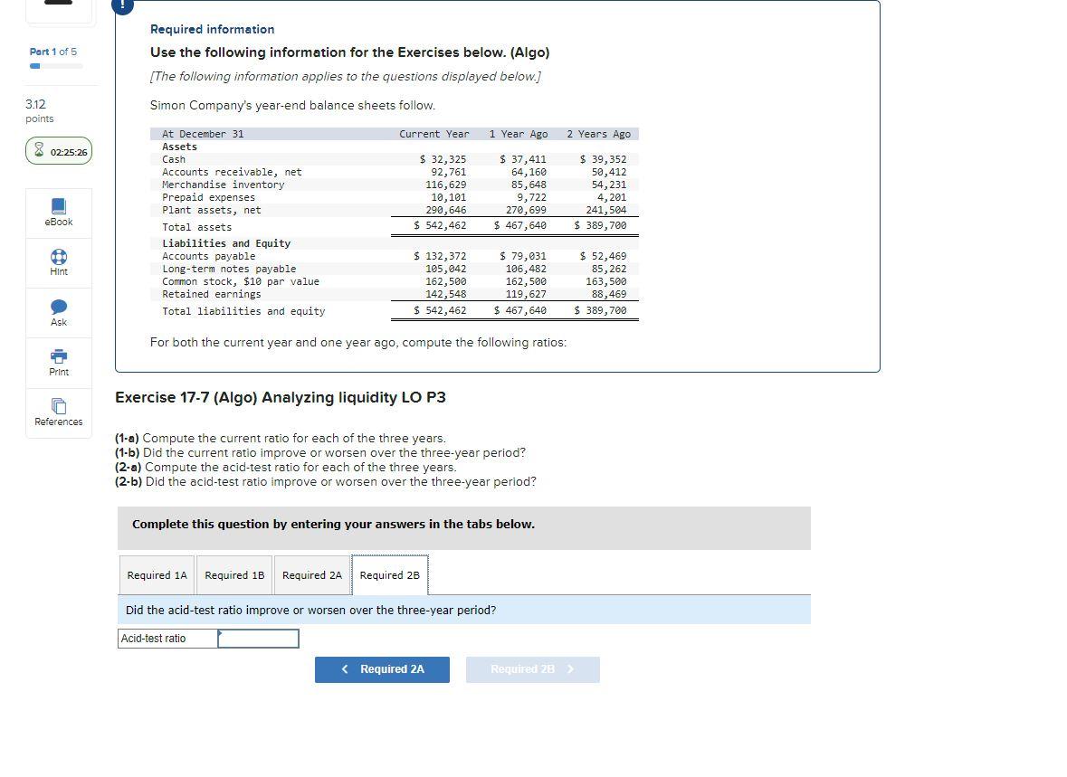Select the Required 2B tab

click(389, 574)
